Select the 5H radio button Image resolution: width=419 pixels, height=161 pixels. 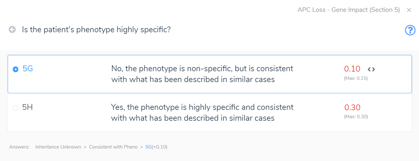point(15,108)
